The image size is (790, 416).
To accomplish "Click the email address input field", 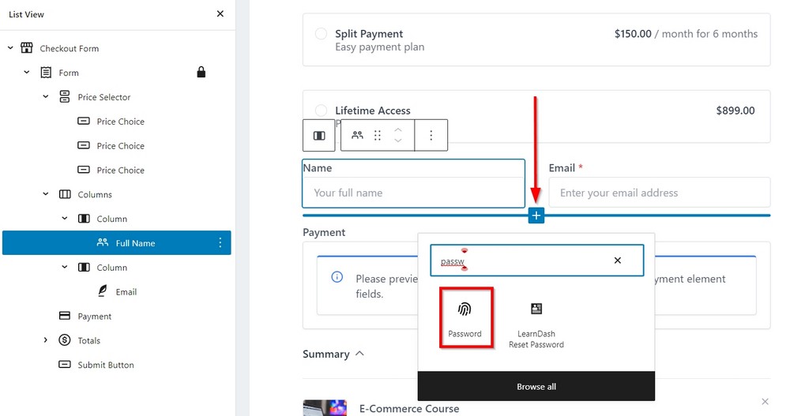I will [x=660, y=193].
